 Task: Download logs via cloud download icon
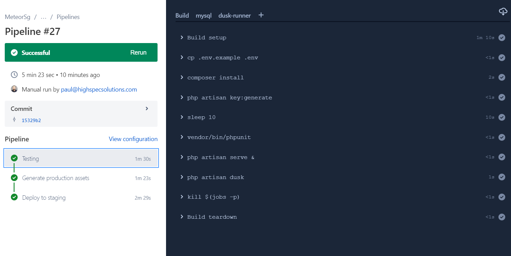click(503, 12)
